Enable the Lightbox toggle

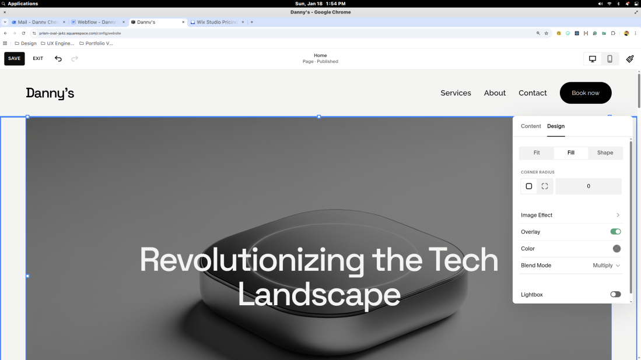(615, 295)
